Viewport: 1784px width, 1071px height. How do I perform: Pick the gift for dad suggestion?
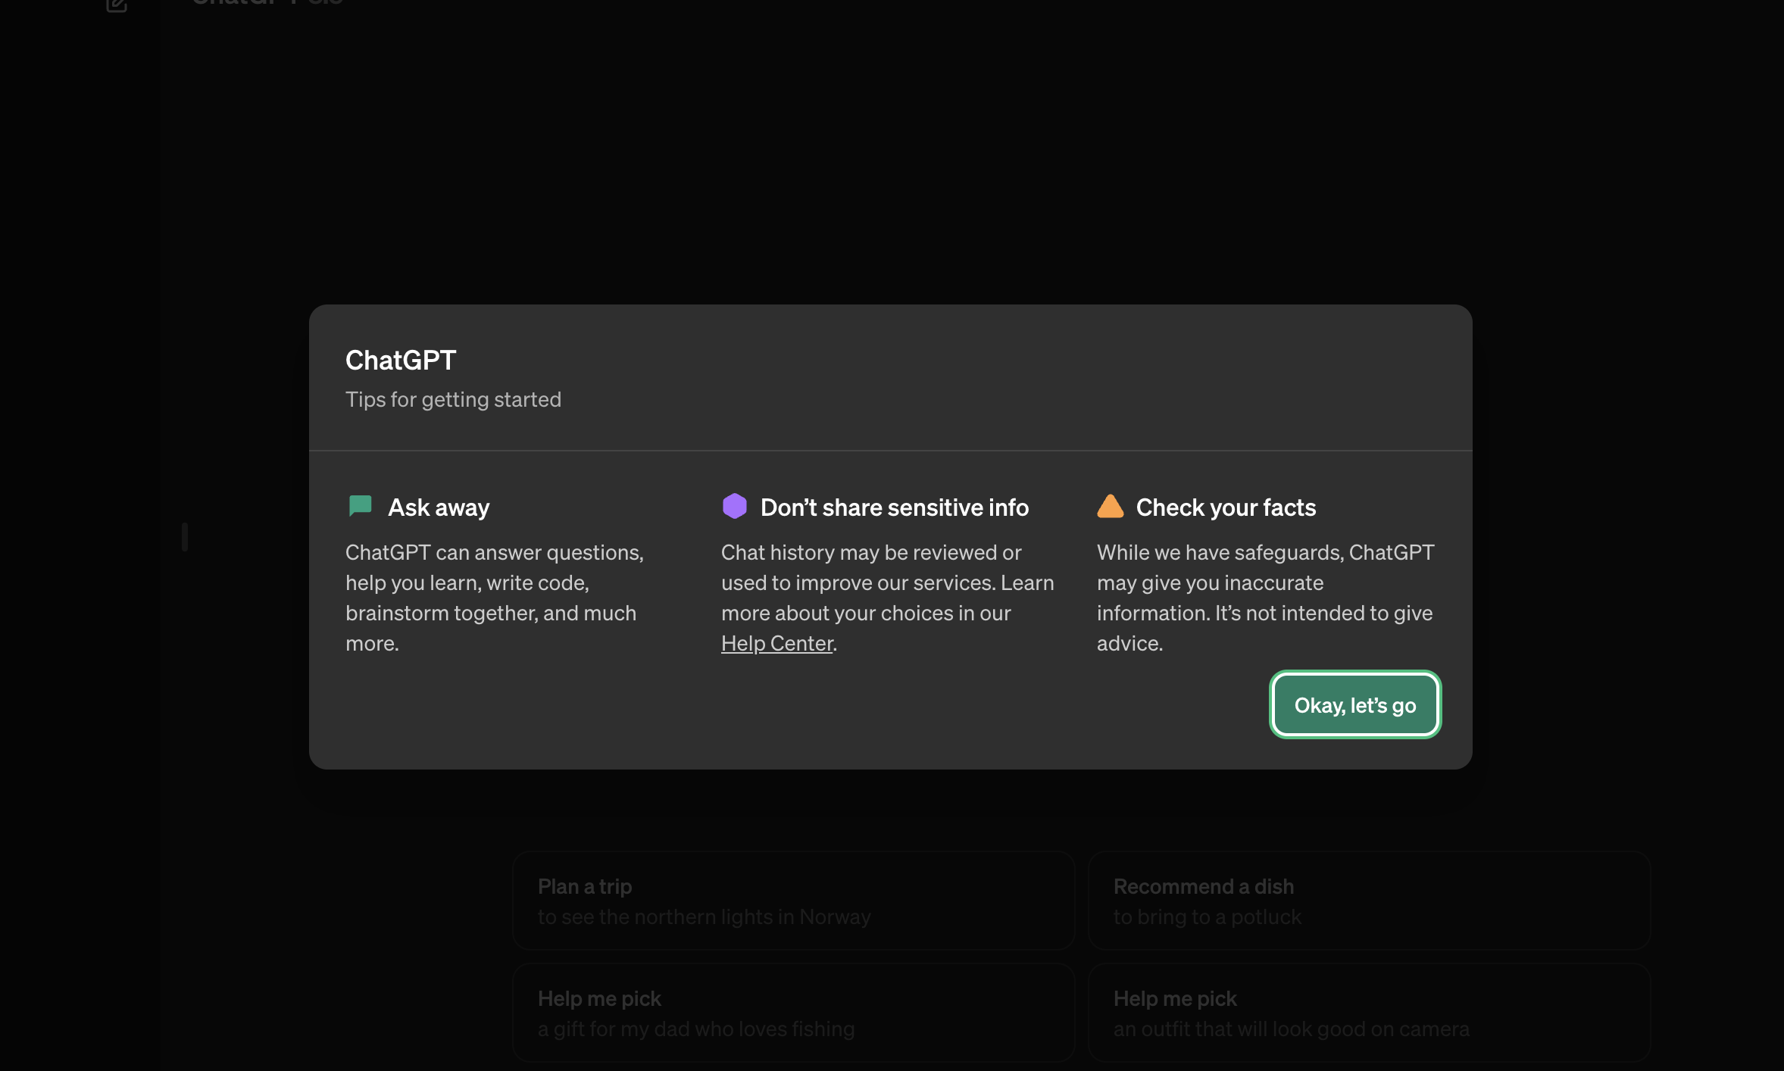(793, 1013)
